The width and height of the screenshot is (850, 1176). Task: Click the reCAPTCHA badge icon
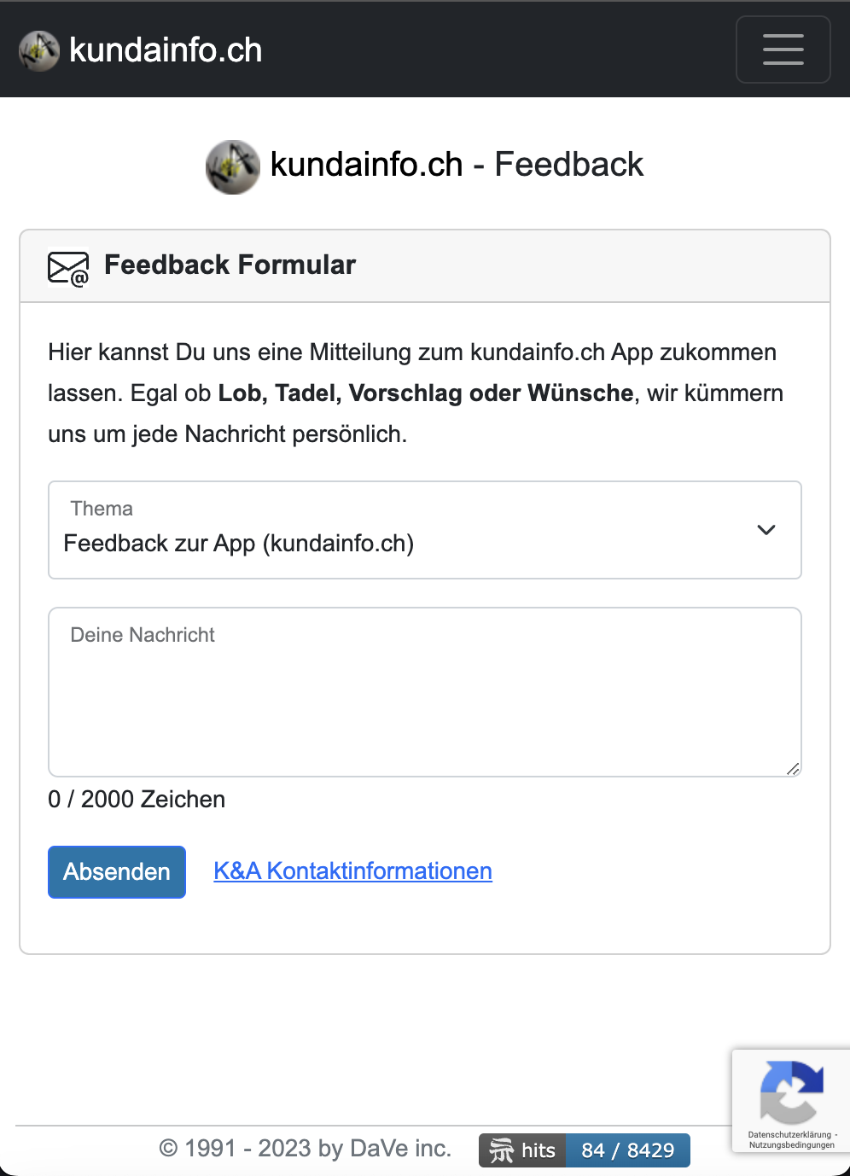[791, 1092]
